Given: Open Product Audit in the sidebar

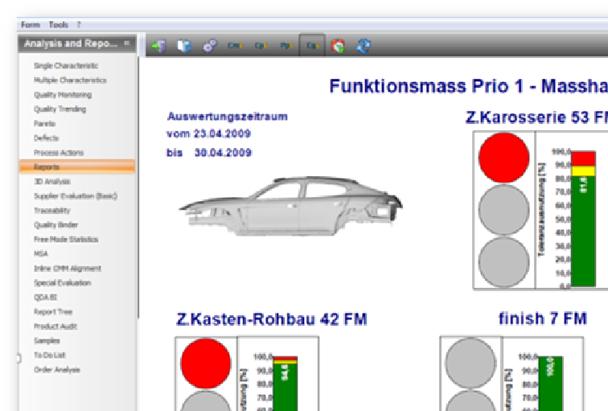Looking at the screenshot, I should click(x=55, y=326).
